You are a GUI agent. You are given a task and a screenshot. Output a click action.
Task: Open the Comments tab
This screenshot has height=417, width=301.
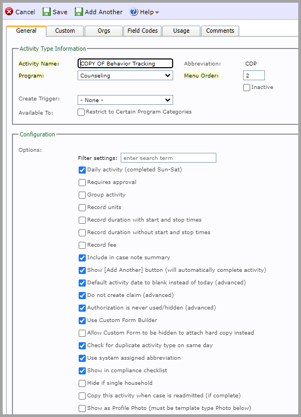(x=220, y=31)
